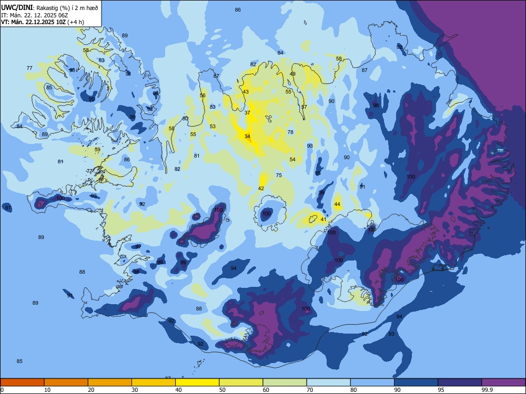Click the humidity value 57 on the map
Viewport: 526px width, 394px height.
point(304,107)
